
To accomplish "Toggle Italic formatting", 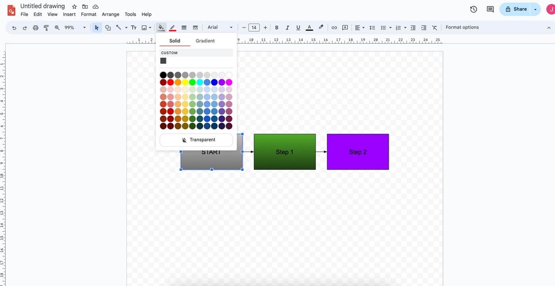I will coord(287,28).
